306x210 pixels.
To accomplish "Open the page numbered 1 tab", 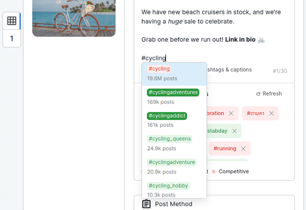I will (12, 38).
